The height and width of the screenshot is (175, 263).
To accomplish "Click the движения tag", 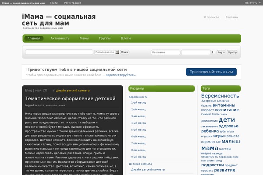I will (x=210, y=121).
